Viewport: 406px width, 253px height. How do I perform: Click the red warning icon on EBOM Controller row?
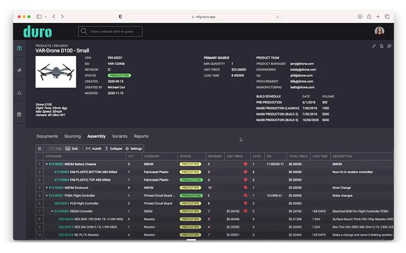(245, 211)
